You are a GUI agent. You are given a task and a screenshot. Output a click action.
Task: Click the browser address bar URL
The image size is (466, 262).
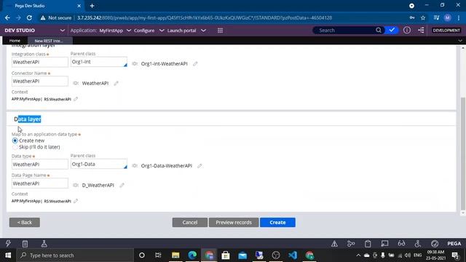205,17
